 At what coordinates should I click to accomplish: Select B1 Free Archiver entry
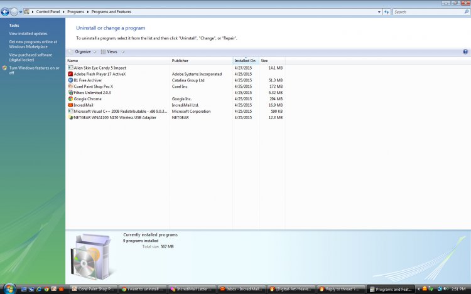pos(88,80)
